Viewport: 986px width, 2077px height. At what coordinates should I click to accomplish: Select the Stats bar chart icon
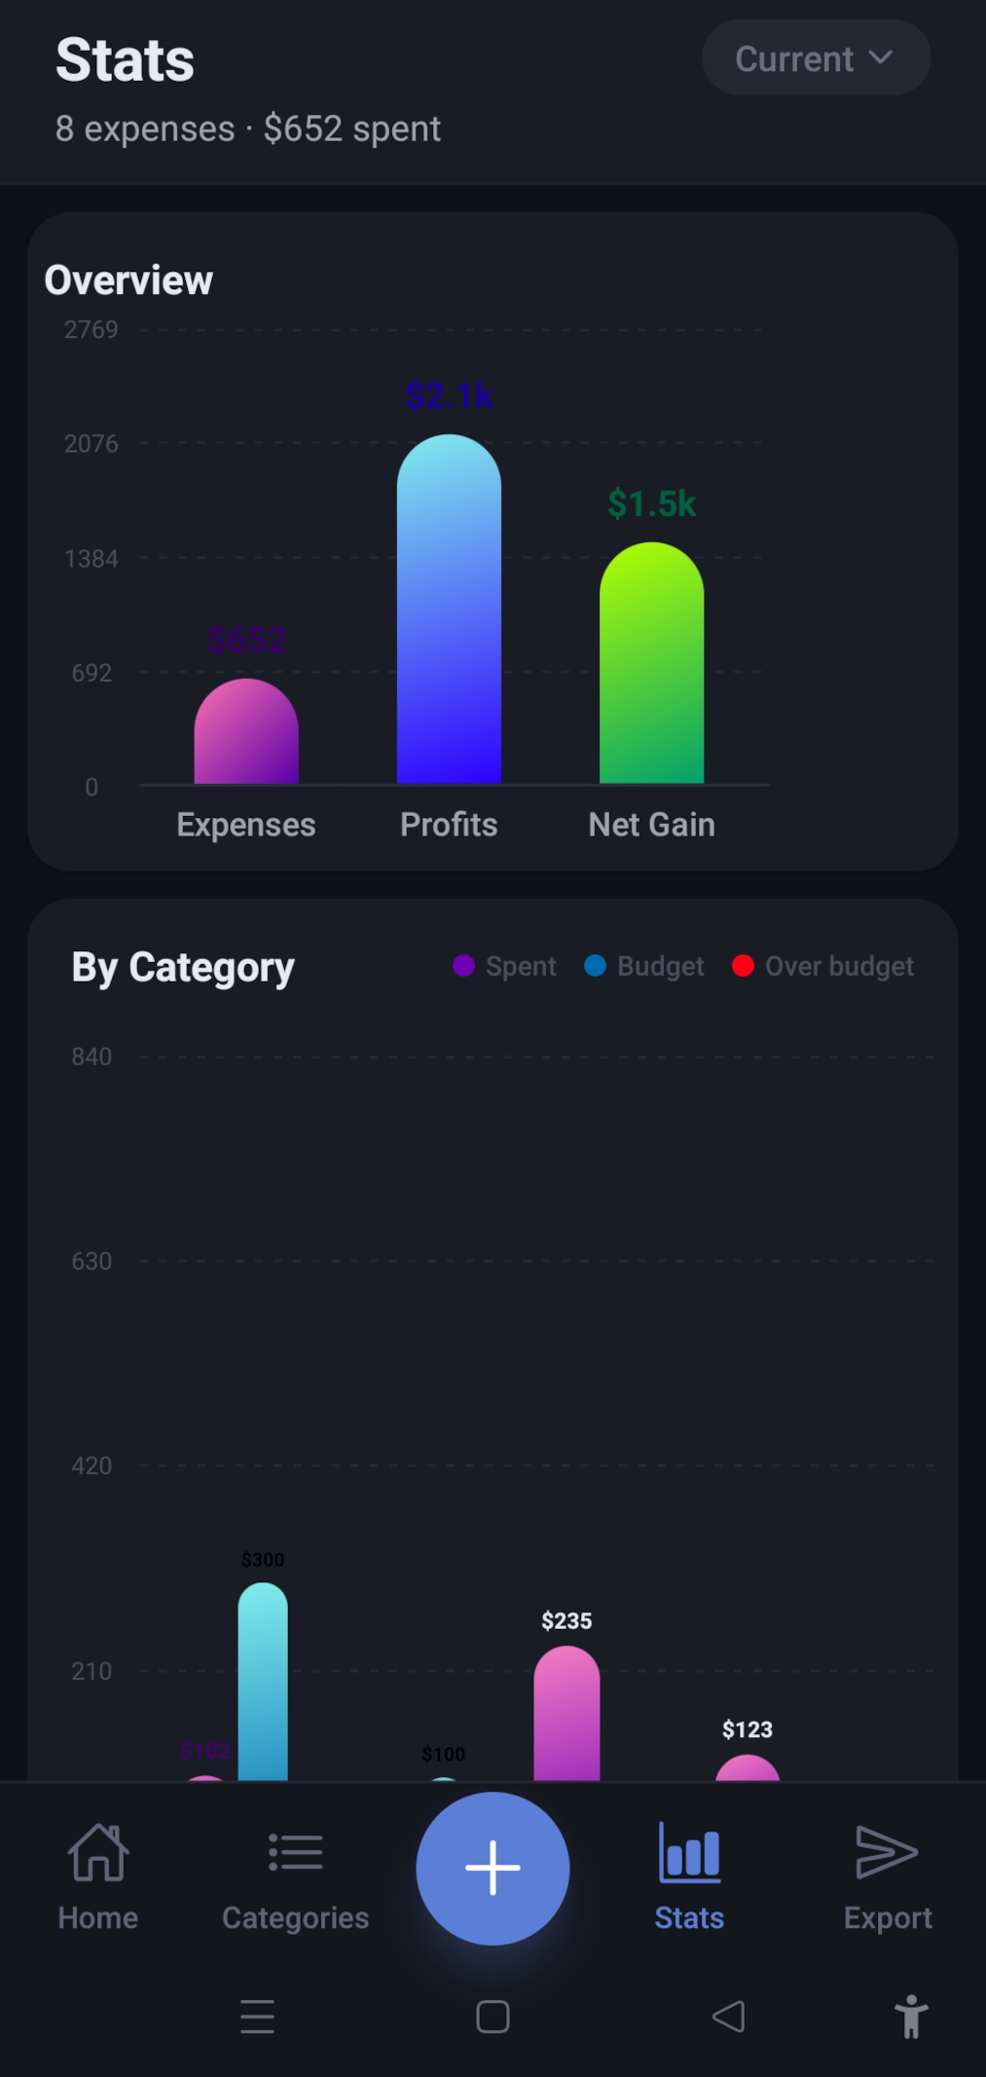tap(689, 1852)
